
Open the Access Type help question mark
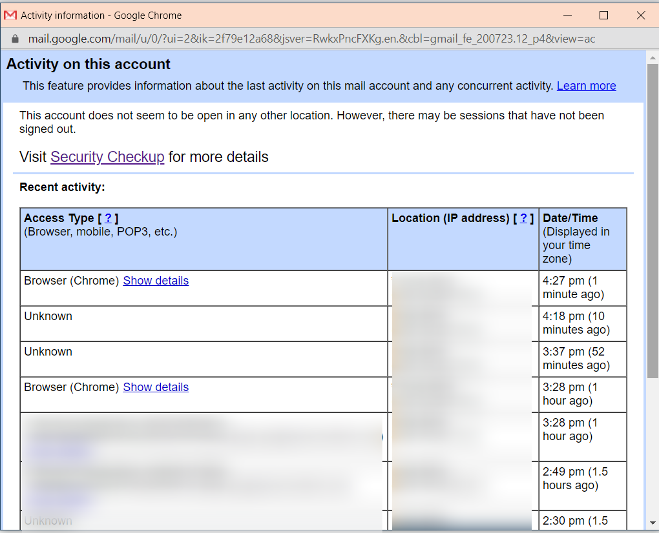click(108, 218)
